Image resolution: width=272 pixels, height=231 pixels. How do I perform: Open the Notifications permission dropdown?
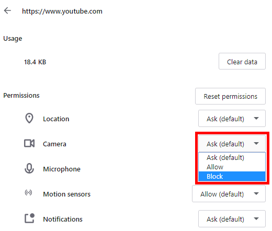232,219
